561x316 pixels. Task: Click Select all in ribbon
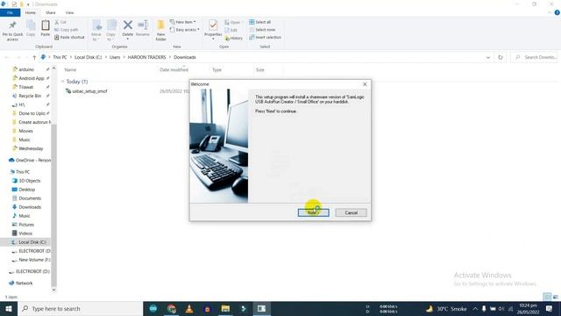259,22
